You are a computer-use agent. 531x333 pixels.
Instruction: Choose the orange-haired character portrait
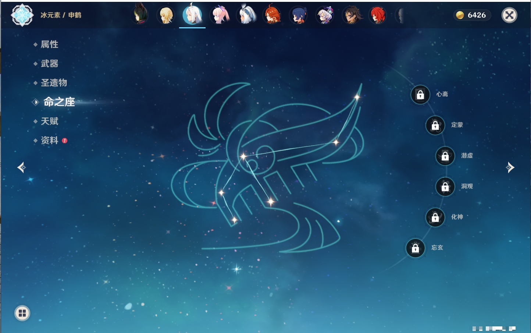coord(272,15)
